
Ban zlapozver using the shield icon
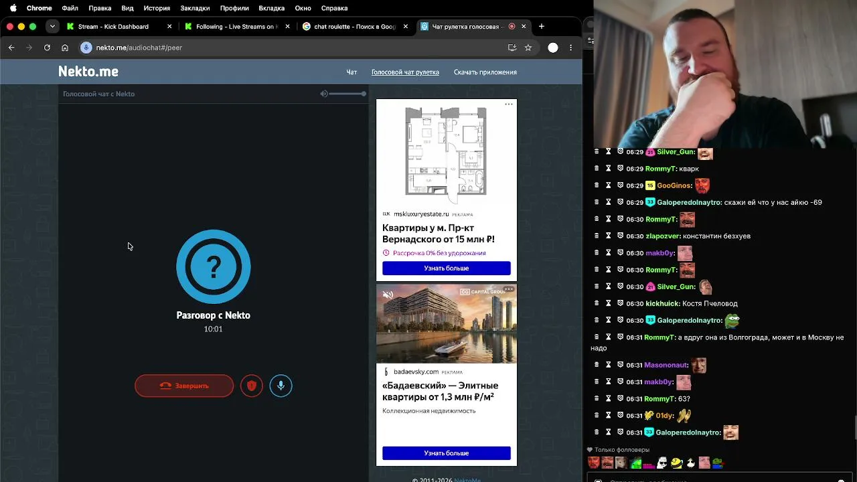click(x=621, y=236)
